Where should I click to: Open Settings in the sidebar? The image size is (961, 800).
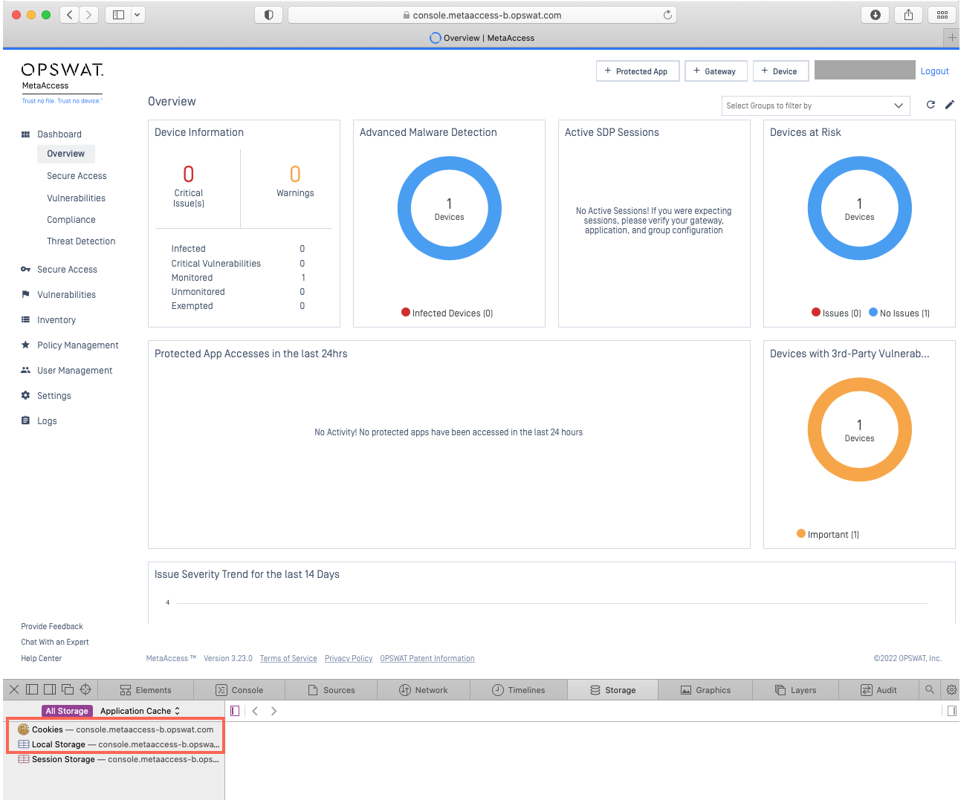coord(45,396)
